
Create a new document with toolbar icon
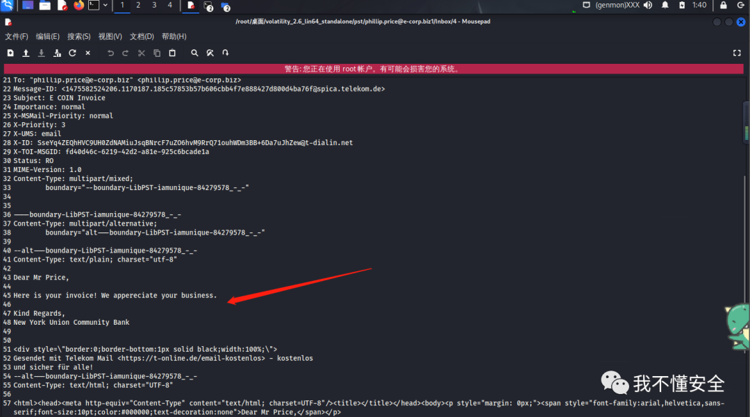click(x=10, y=53)
